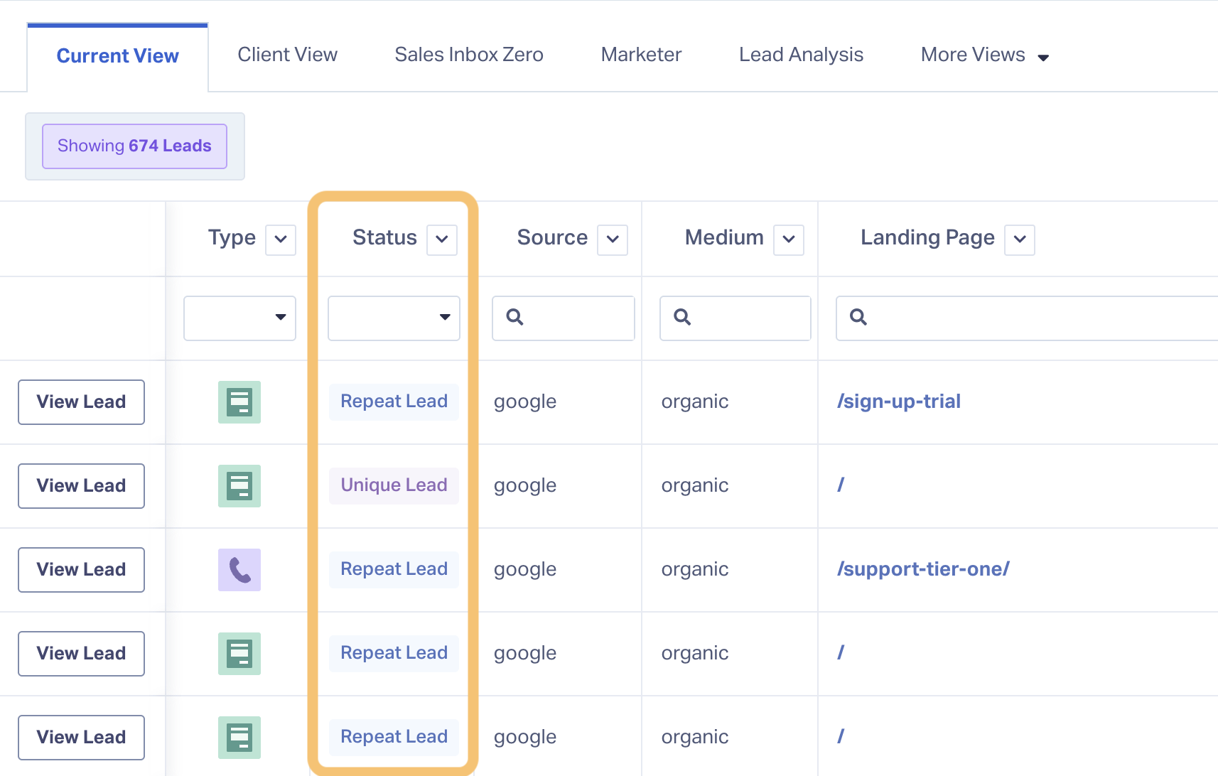Click the Type column header label
This screenshot has height=776, width=1218.
coord(232,238)
